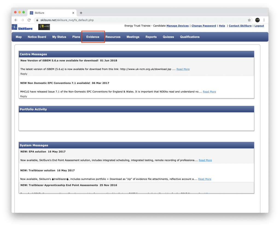The width and height of the screenshot is (280, 228).
Task: Open a new browser tab
Action: coord(81,13)
